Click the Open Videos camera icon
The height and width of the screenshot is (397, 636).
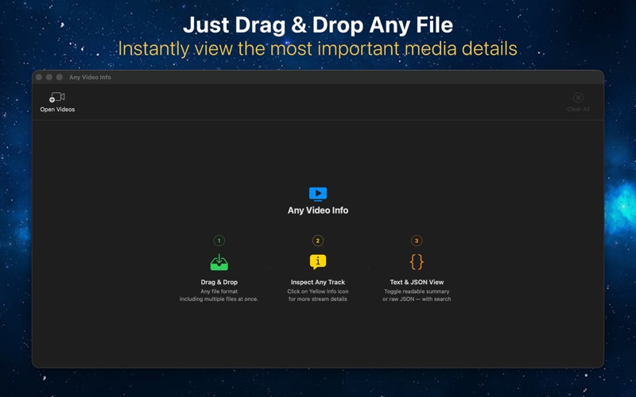57,97
